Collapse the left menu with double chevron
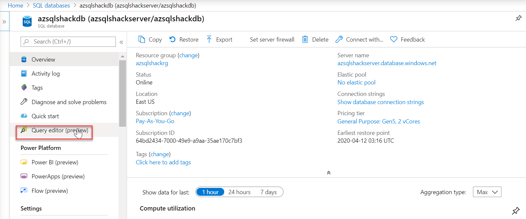The image size is (526, 219). pos(121,42)
